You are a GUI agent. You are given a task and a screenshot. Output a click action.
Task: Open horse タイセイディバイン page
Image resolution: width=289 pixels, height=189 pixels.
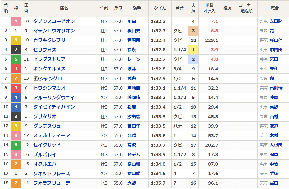coord(54,107)
